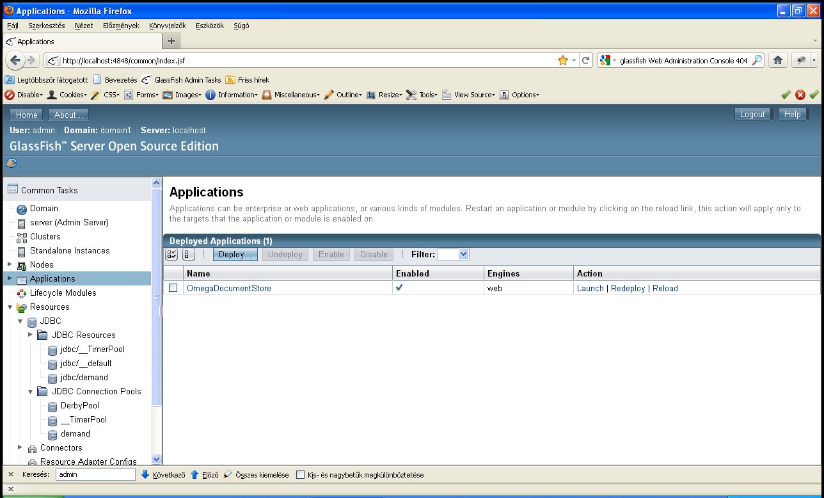Viewport: 824px width, 498px height.
Task: Open the Nézet menu
Action: point(84,26)
